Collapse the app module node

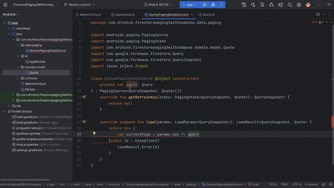[5, 23]
